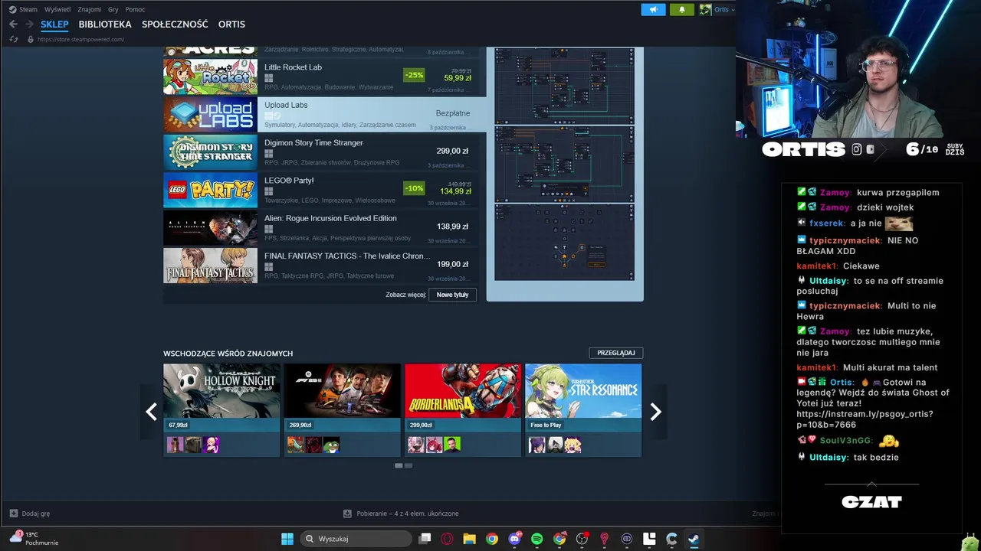Open the ORTIS profile tab
Screen dimensions: 981x551
pyautogui.click(x=231, y=24)
